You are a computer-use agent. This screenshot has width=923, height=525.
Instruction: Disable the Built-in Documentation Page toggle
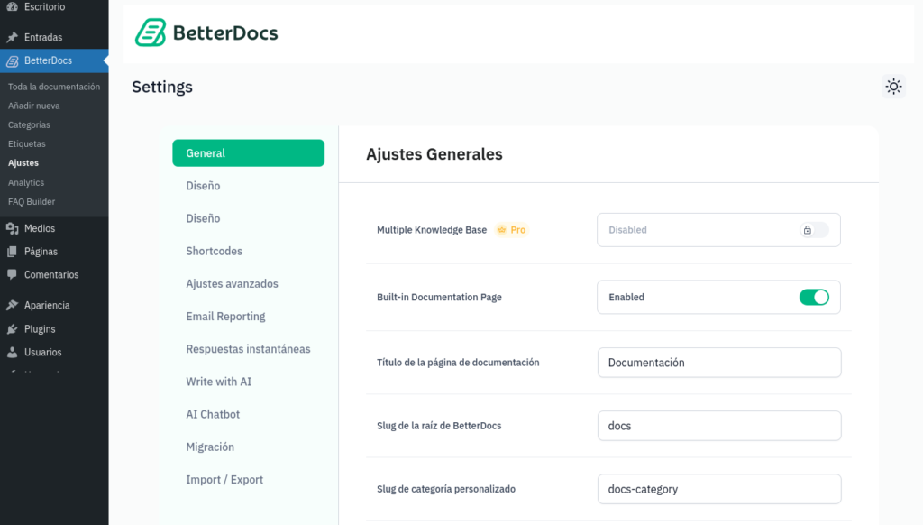click(x=814, y=297)
